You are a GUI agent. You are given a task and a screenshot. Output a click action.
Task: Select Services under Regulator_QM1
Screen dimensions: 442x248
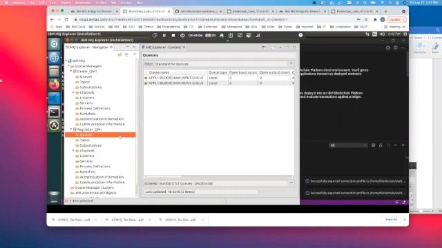86,161
